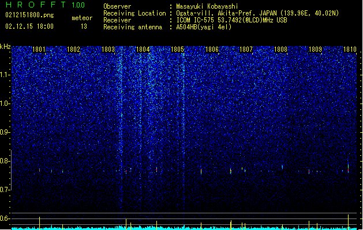This screenshot has height=230, width=363.
Task: Click the 1804 time marker
Action: [x=143, y=49]
